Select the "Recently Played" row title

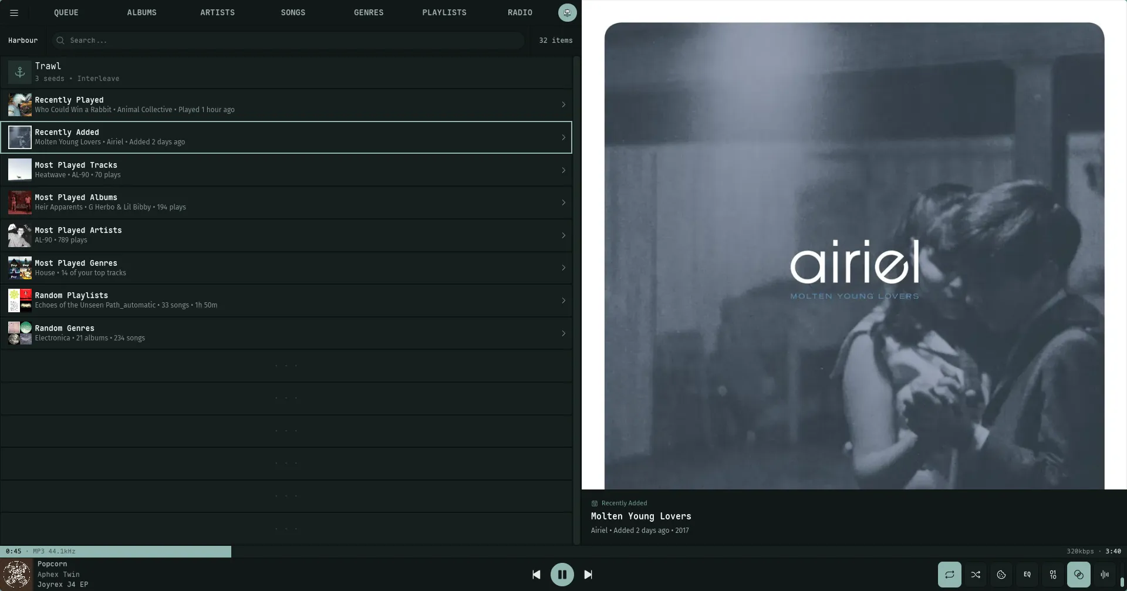coord(69,100)
